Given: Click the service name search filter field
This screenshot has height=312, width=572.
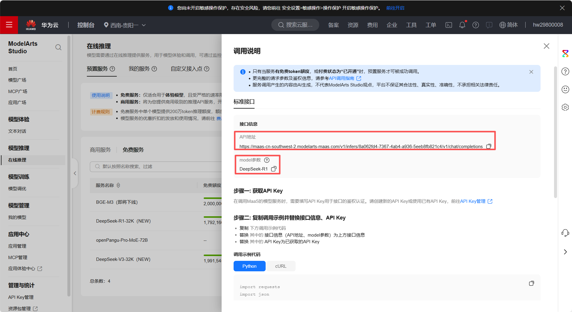Looking at the screenshot, I should [x=156, y=167].
